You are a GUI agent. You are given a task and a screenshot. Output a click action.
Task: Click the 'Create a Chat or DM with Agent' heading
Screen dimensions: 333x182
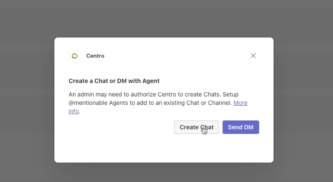tap(114, 81)
